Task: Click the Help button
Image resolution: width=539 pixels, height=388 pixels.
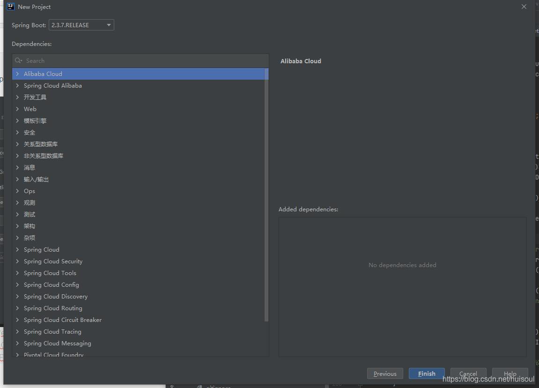Action: click(510, 373)
